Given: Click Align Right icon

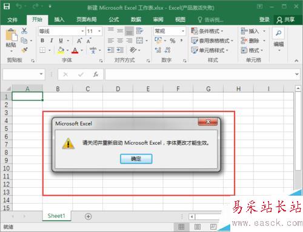Looking at the screenshot, I should coord(129,41).
